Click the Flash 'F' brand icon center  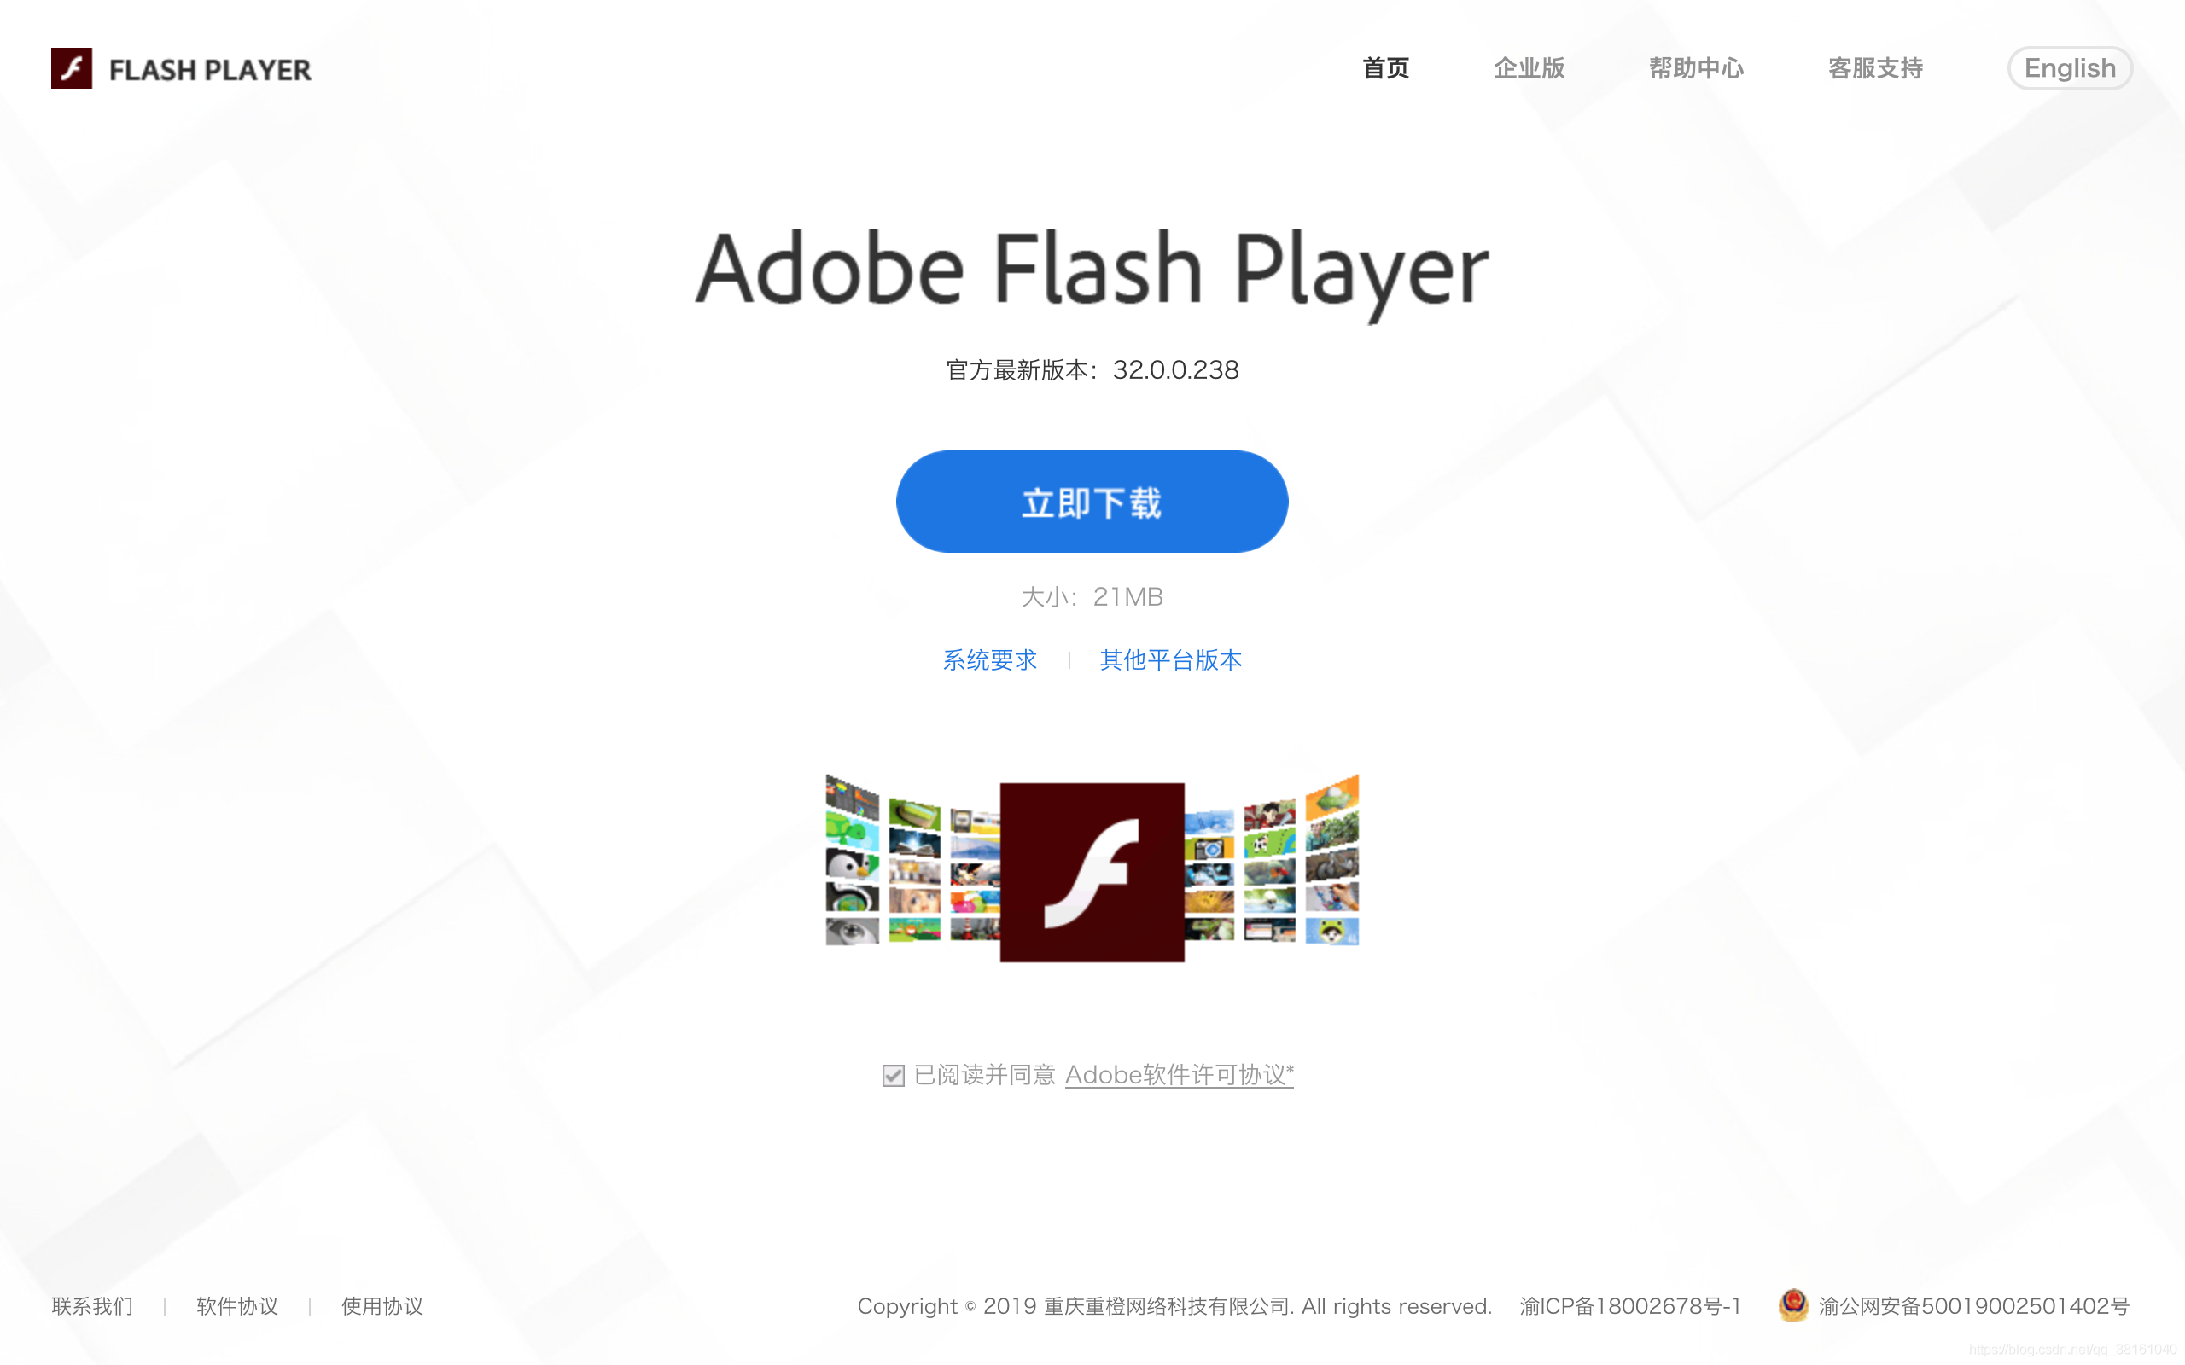(1092, 869)
